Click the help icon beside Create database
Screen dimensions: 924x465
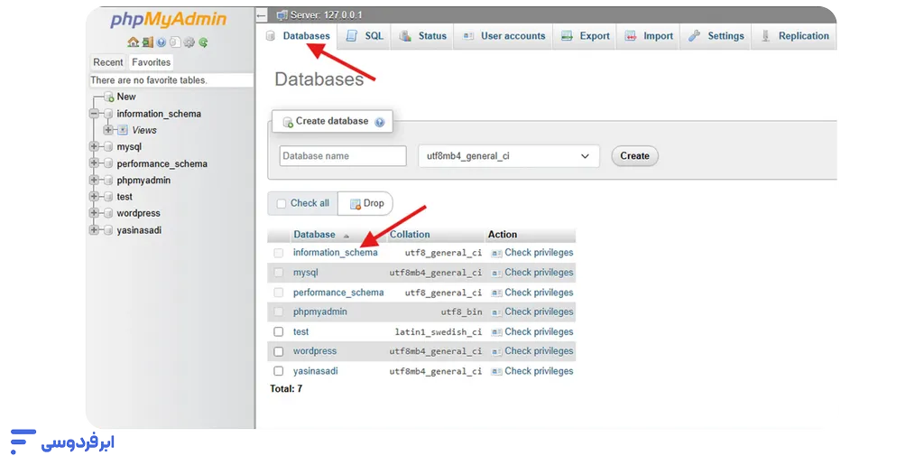380,122
